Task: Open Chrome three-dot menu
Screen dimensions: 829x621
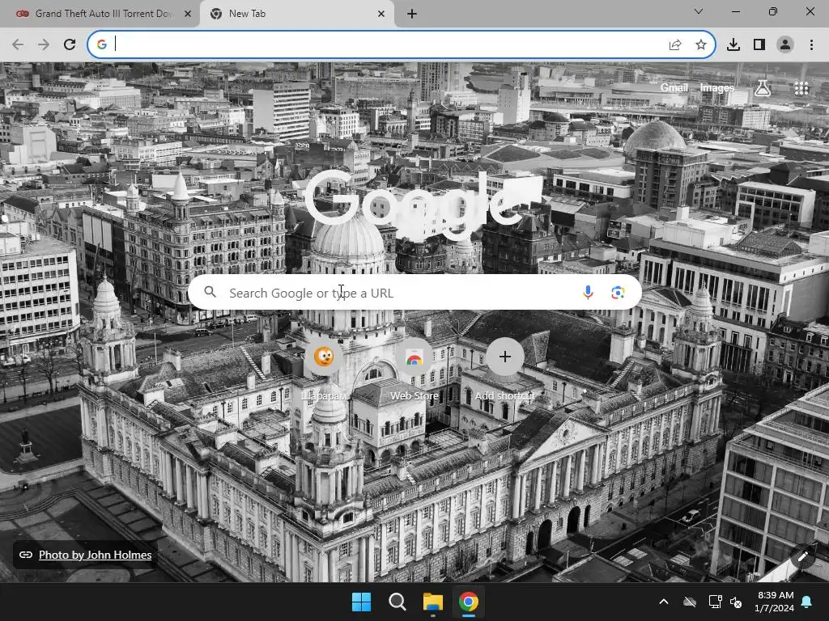Action: tap(811, 45)
